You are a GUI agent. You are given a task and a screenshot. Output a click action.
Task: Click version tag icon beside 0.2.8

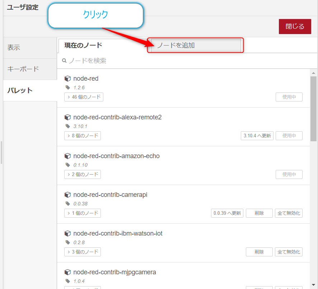click(x=68, y=242)
